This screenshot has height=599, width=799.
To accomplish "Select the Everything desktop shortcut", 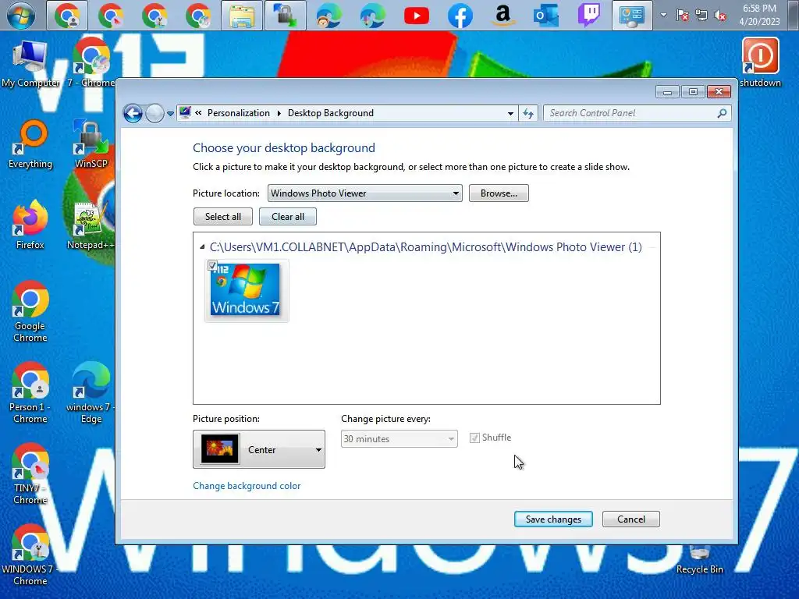I will click(30, 144).
